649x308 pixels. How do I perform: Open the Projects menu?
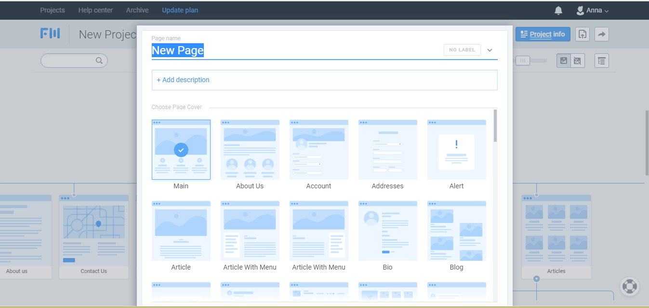pos(52,10)
